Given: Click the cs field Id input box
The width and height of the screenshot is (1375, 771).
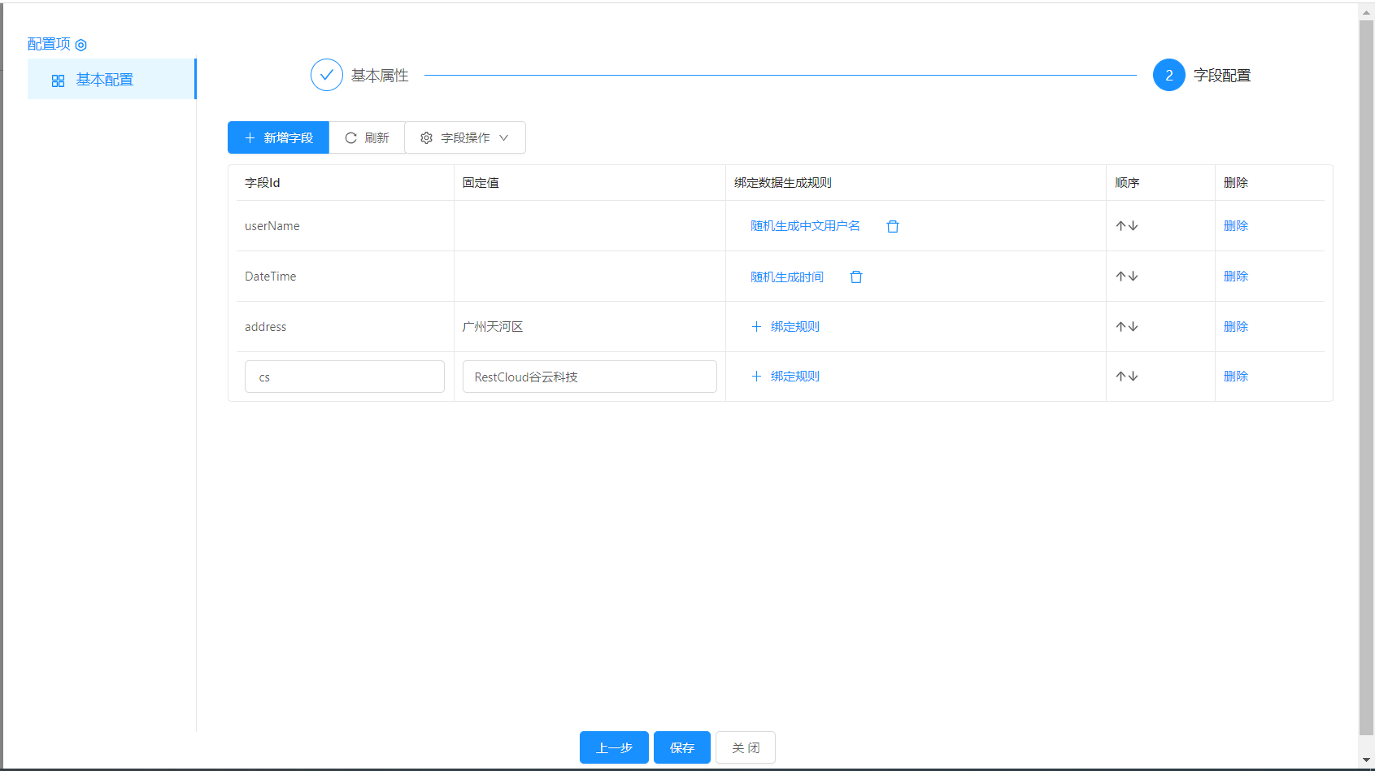Looking at the screenshot, I should 344,377.
